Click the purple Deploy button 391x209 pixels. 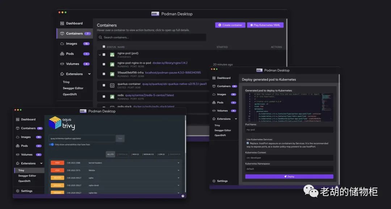point(289,176)
